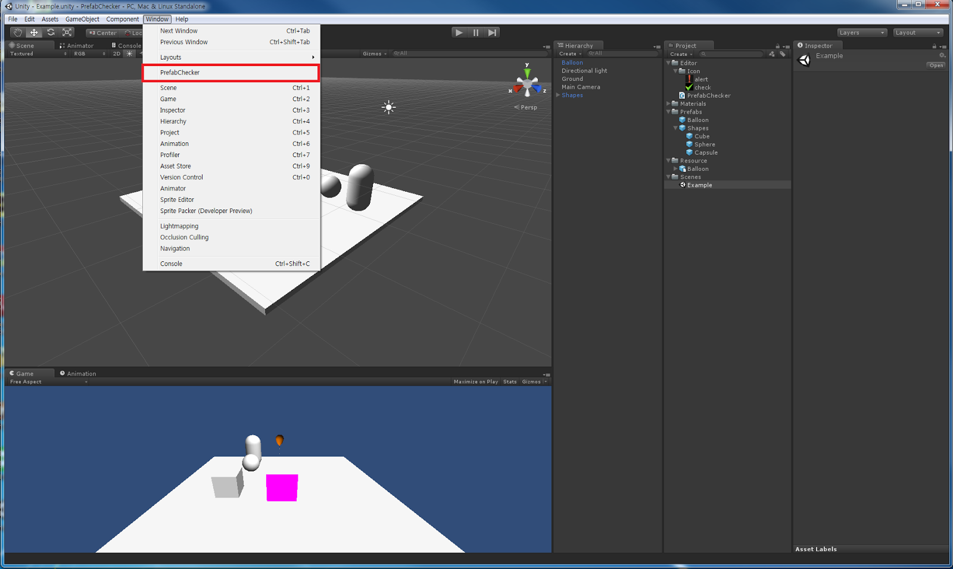Switch to the Animator tab
This screenshot has width=953, height=569.
(77, 46)
